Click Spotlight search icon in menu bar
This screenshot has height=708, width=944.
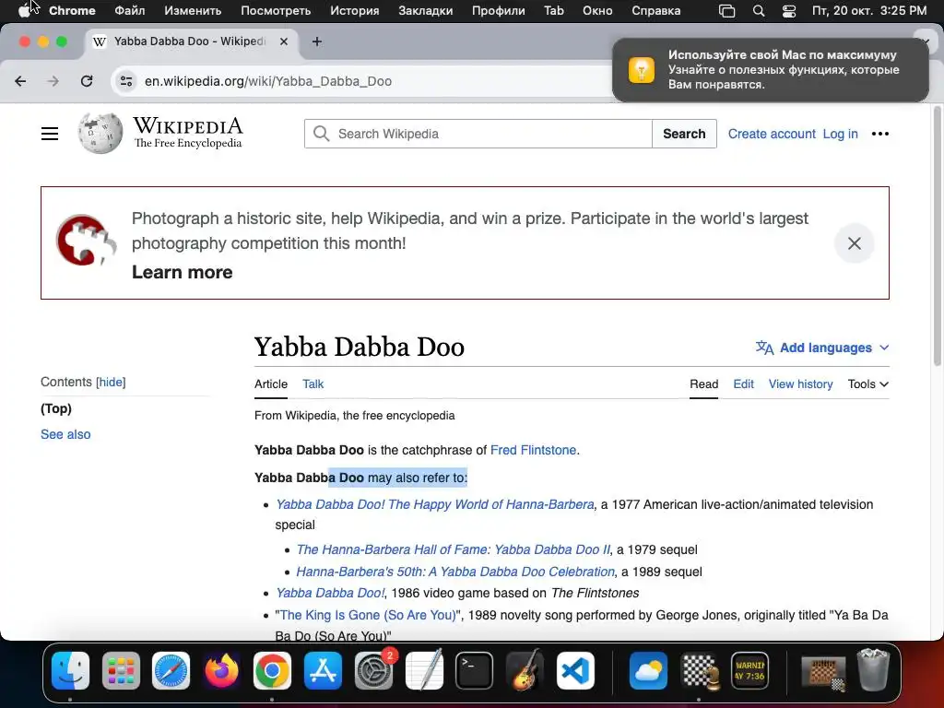pos(759,11)
